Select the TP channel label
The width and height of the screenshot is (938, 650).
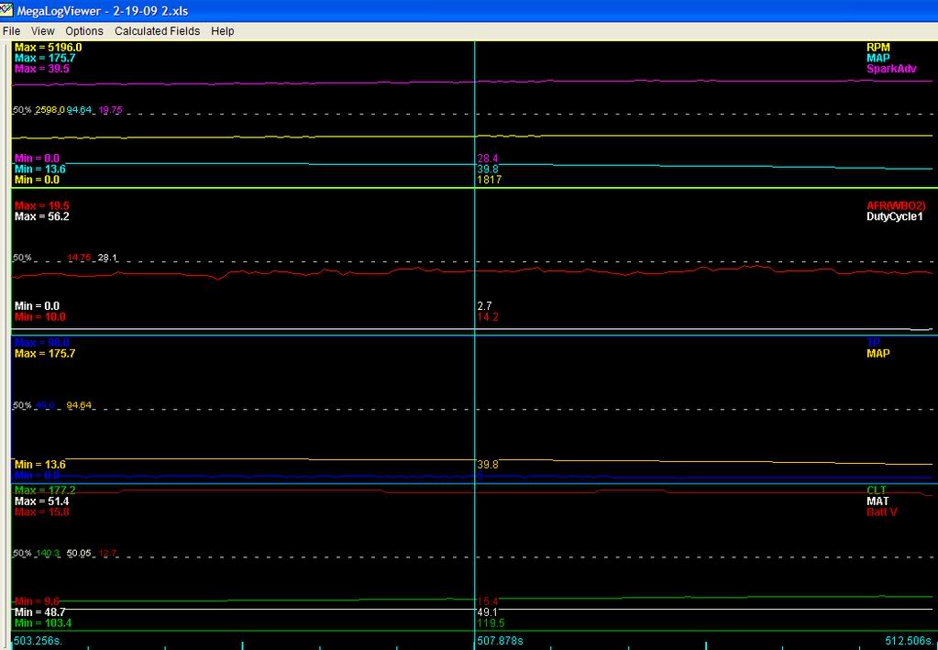[876, 342]
